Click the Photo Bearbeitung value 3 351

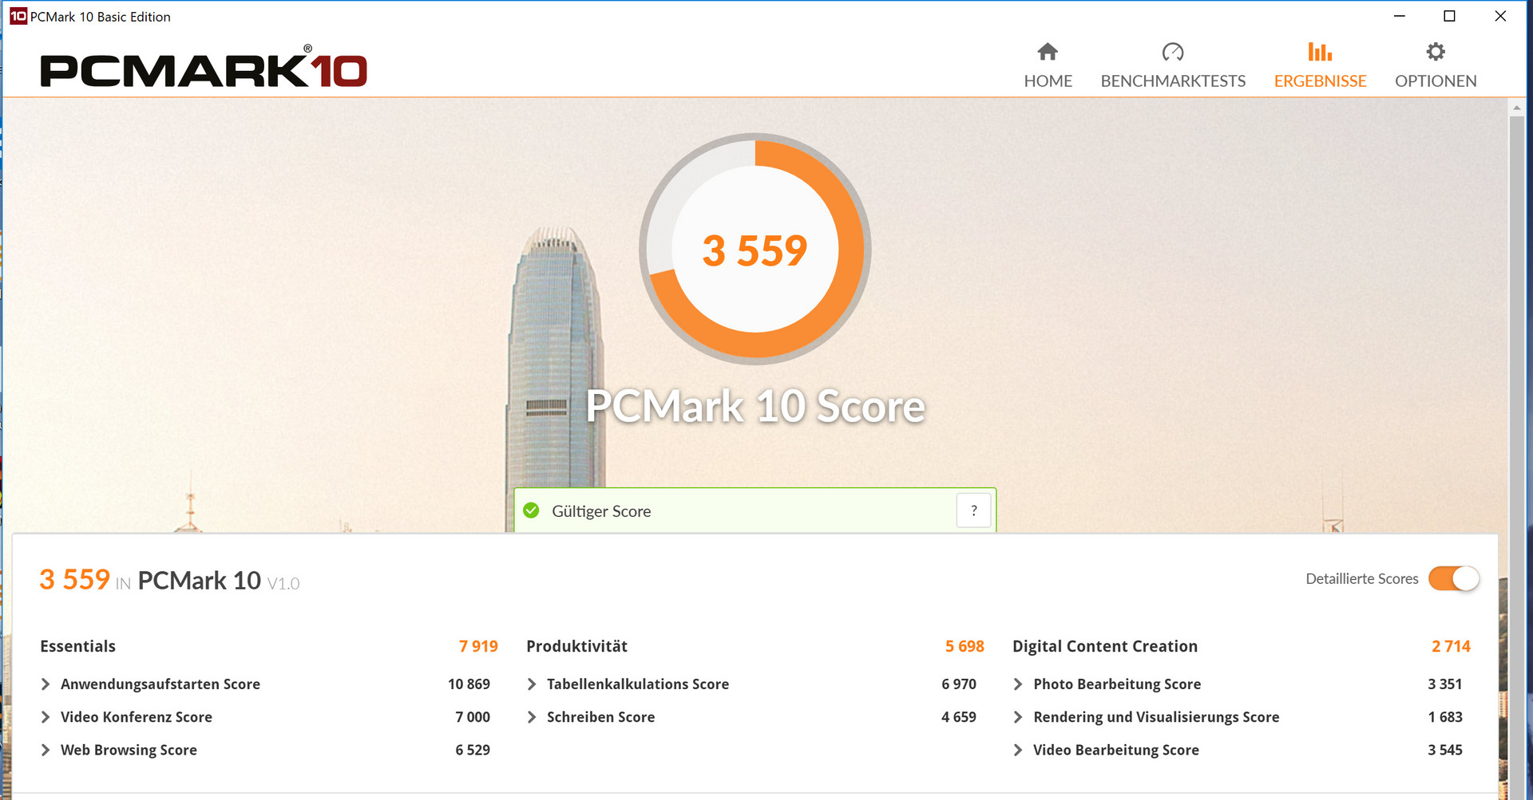click(x=1445, y=684)
